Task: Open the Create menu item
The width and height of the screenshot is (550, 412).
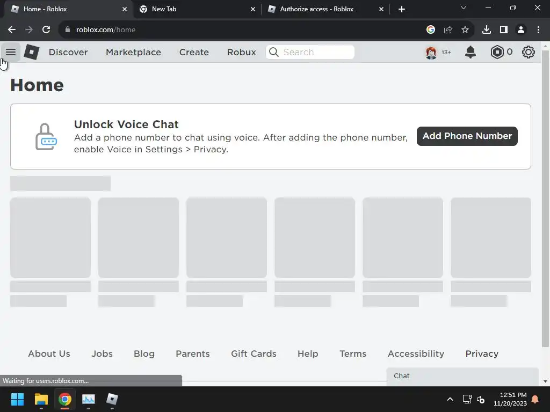Action: pyautogui.click(x=194, y=52)
